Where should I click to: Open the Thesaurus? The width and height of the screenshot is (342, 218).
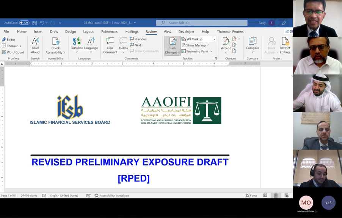click(x=11, y=46)
